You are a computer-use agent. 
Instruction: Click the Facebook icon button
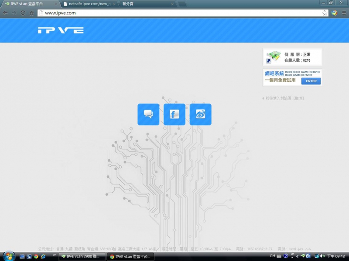coord(174,114)
